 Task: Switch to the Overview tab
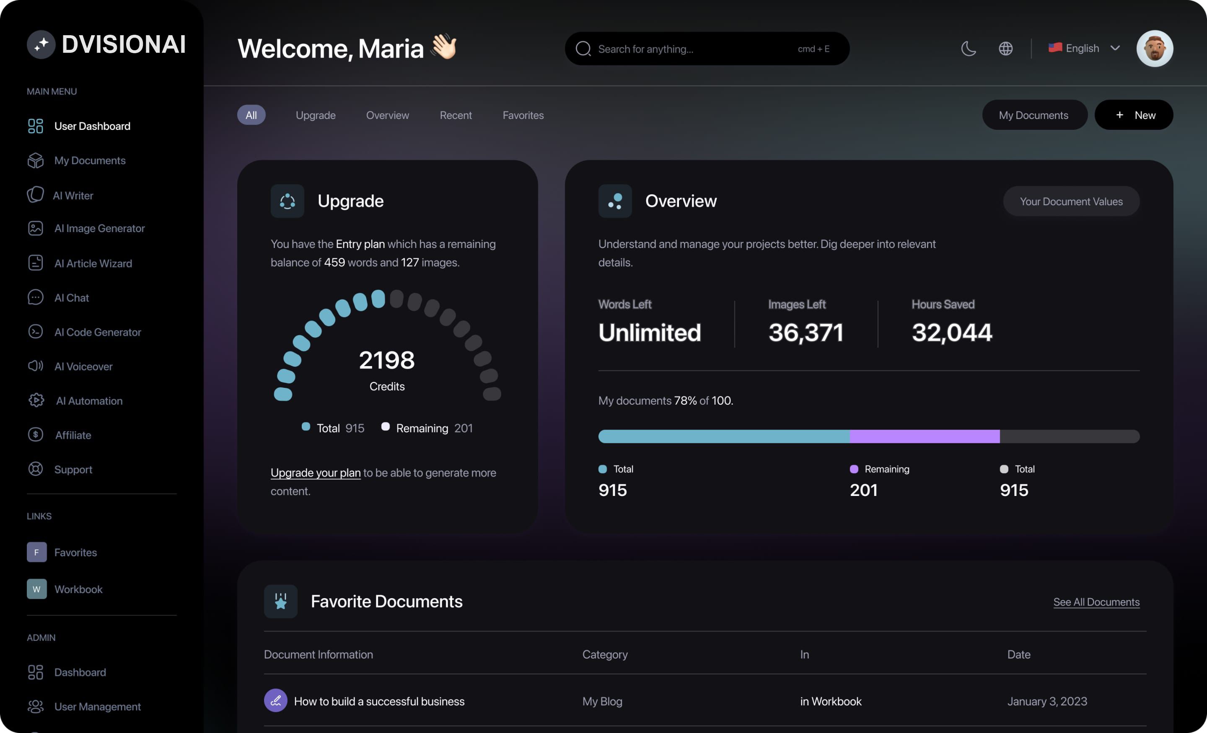tap(388, 115)
